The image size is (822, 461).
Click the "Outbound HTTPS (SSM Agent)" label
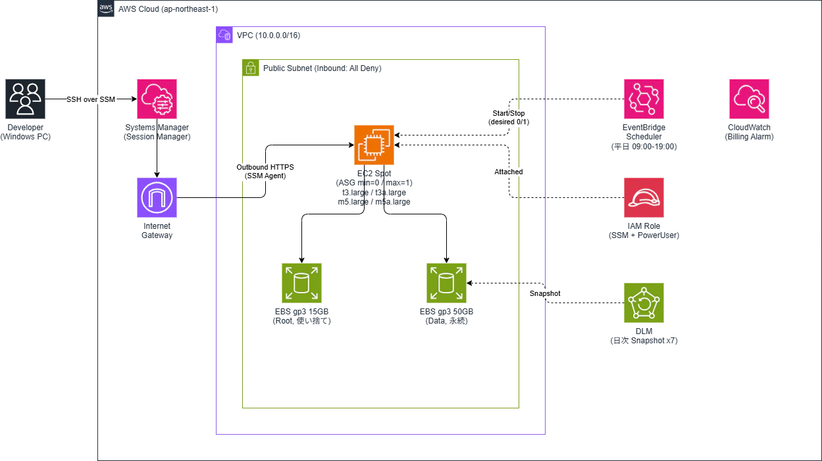[x=265, y=172]
